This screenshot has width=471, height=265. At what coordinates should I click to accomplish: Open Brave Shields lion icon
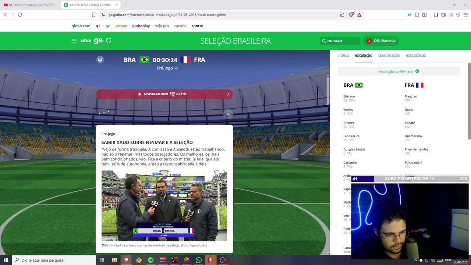tap(351, 15)
